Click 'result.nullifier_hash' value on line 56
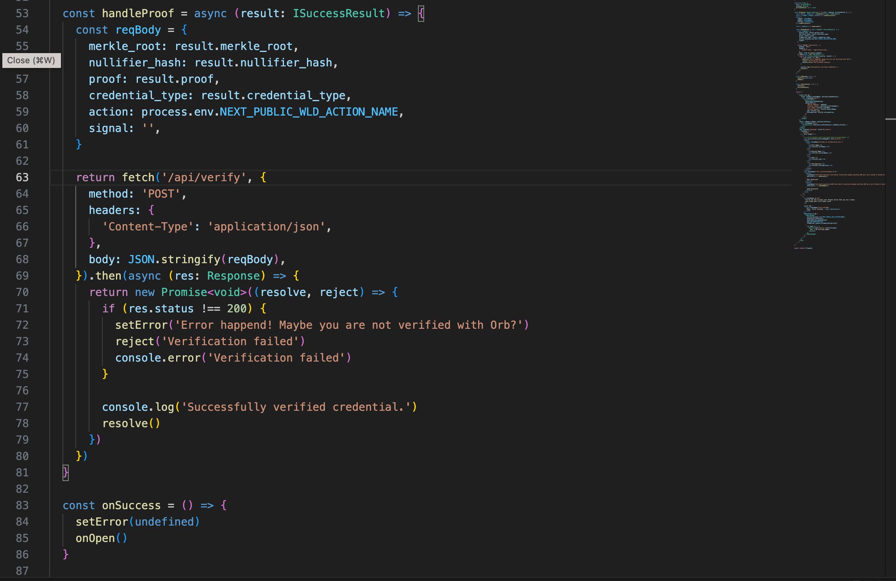This screenshot has height=581, width=896. 263,62
